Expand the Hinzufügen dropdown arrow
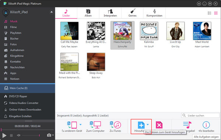 pyautogui.click(x=148, y=125)
